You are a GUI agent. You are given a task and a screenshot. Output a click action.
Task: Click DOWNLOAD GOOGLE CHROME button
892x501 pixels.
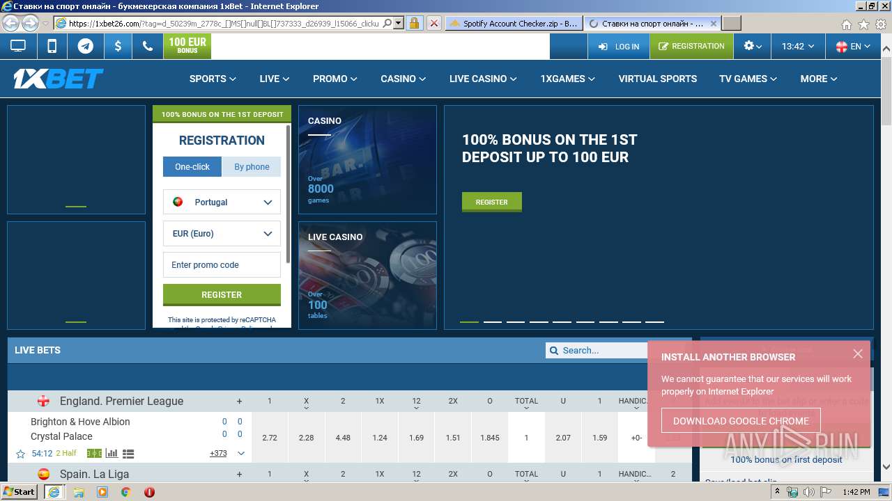coord(741,421)
